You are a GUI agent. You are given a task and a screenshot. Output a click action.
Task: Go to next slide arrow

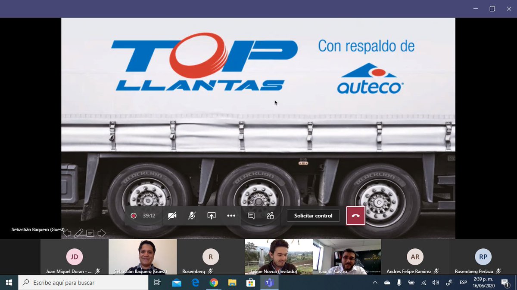pos(102,233)
